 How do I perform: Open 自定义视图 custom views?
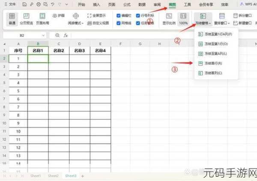click(x=98, y=23)
